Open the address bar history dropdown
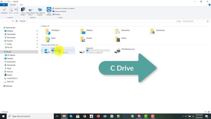211x119 pixels. pos(177,21)
